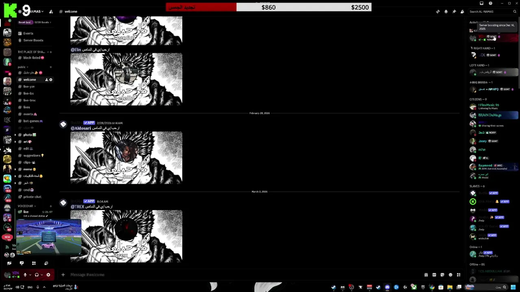This screenshot has height=292, width=520.
Task: Open the server name dropdown menu
Action: point(32,11)
